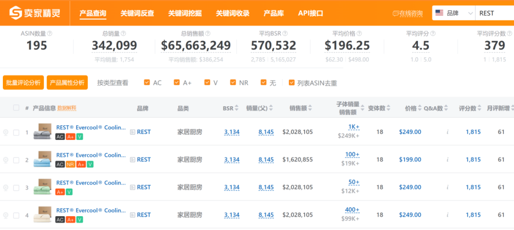This screenshot has width=514, height=230.
Task: Click help icon next to 平均价格
Action: click(359, 33)
